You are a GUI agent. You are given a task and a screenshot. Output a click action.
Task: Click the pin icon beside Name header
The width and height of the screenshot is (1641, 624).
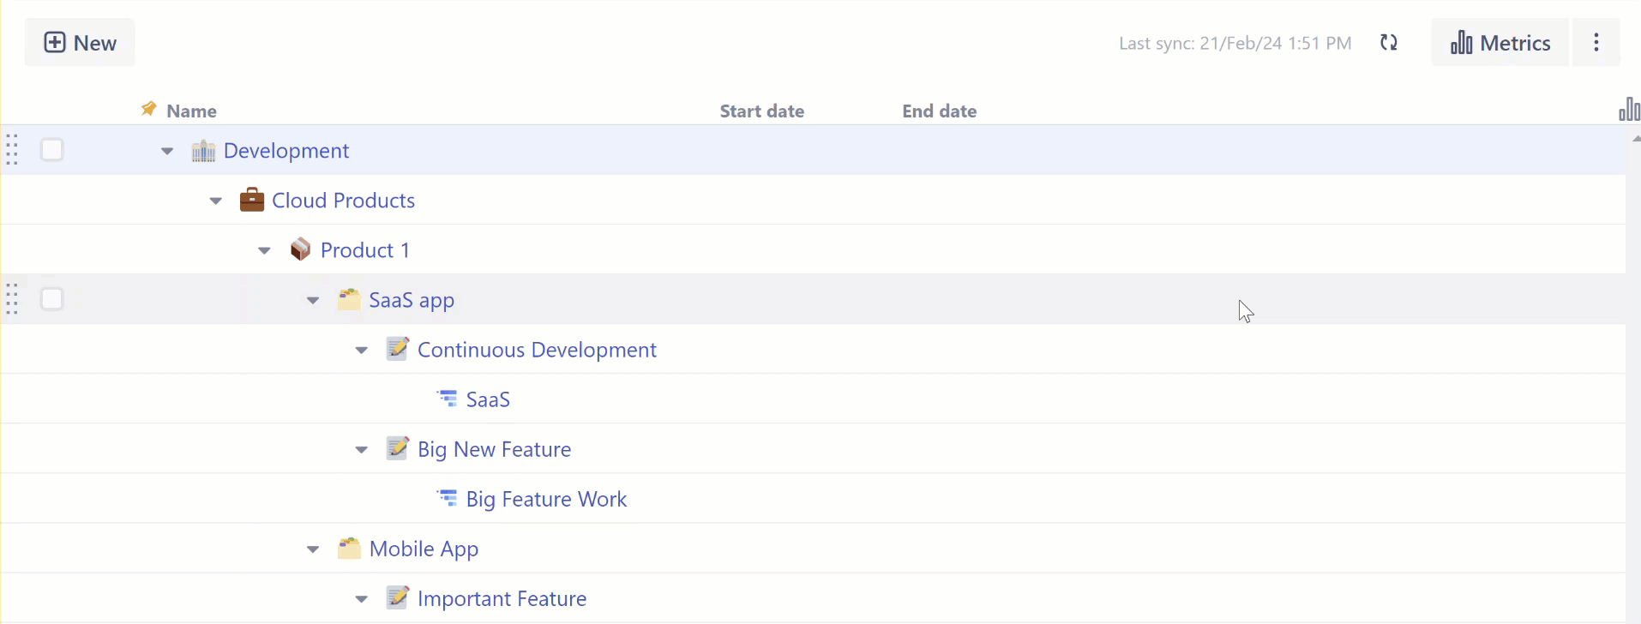point(148,109)
